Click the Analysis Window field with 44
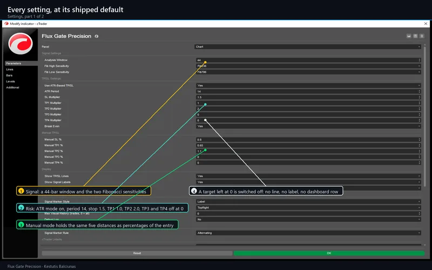The width and height of the screenshot is (432, 270). [x=307, y=60]
